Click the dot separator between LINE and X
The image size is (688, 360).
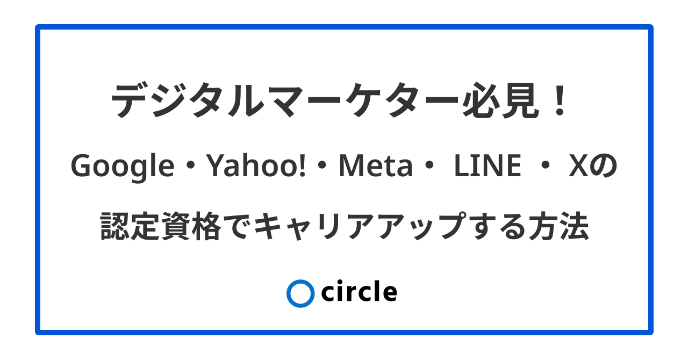click(546, 168)
